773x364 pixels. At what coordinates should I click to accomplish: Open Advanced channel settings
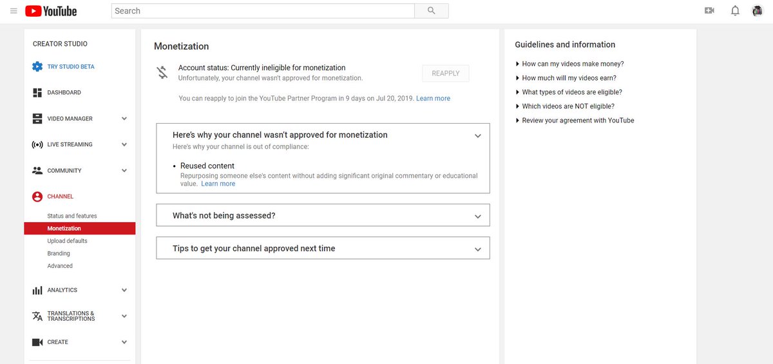tap(60, 266)
